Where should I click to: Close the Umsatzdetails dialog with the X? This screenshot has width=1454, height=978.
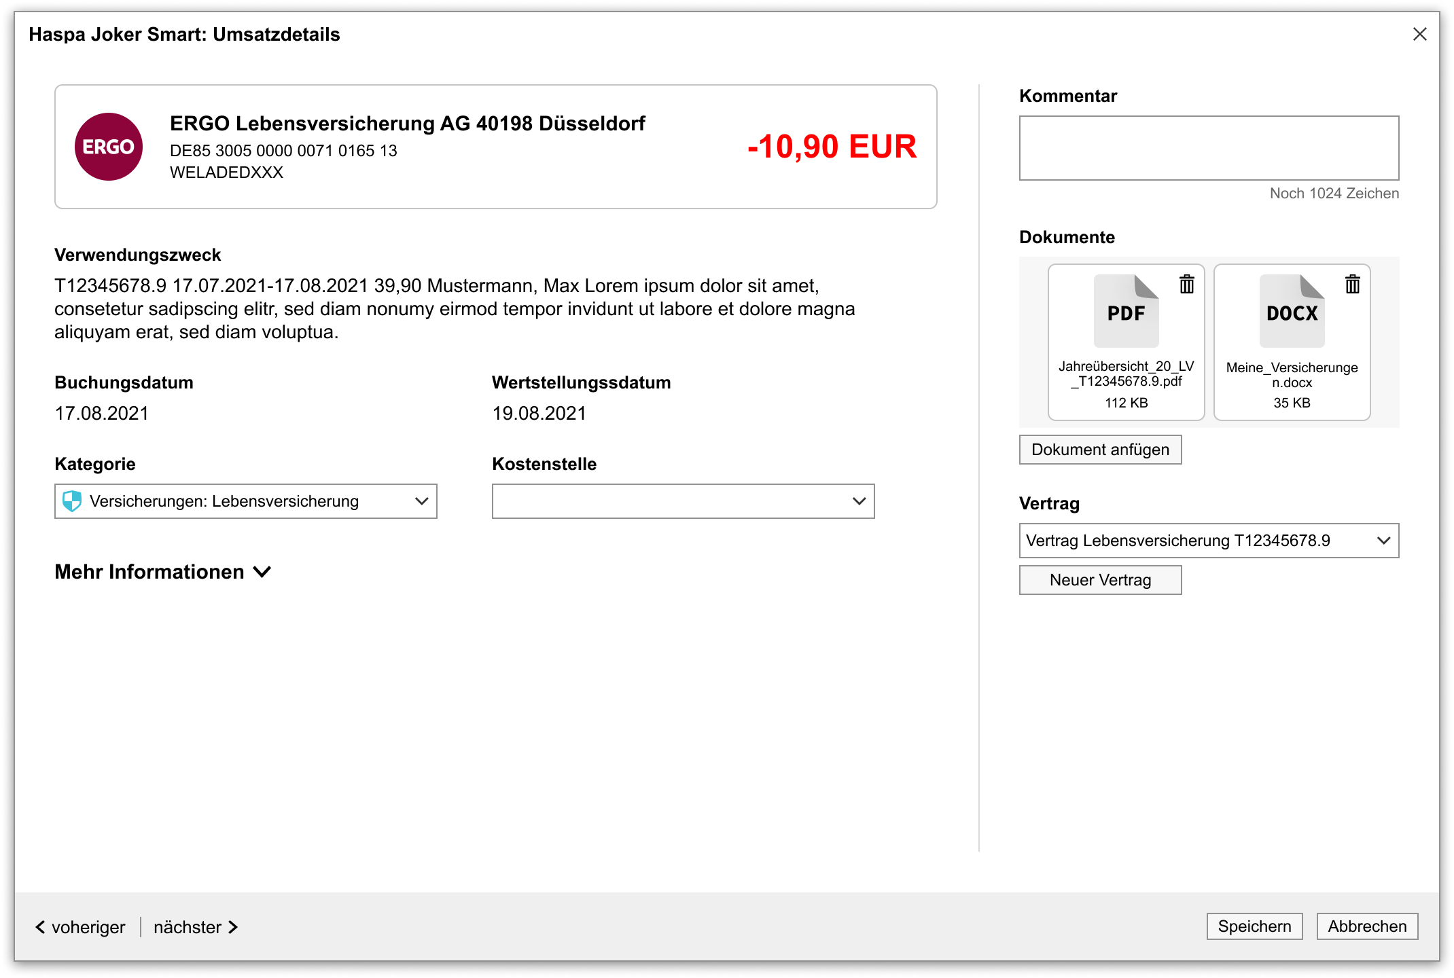[1419, 34]
